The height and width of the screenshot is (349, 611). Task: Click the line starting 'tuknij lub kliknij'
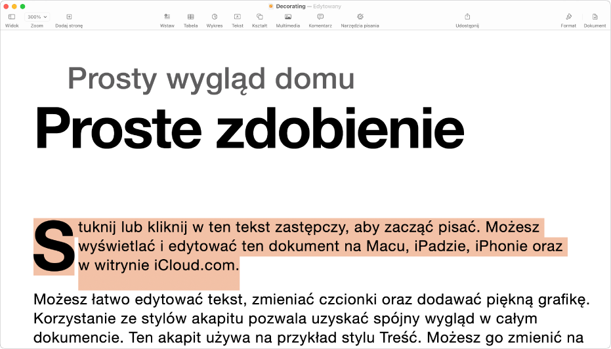(x=308, y=227)
